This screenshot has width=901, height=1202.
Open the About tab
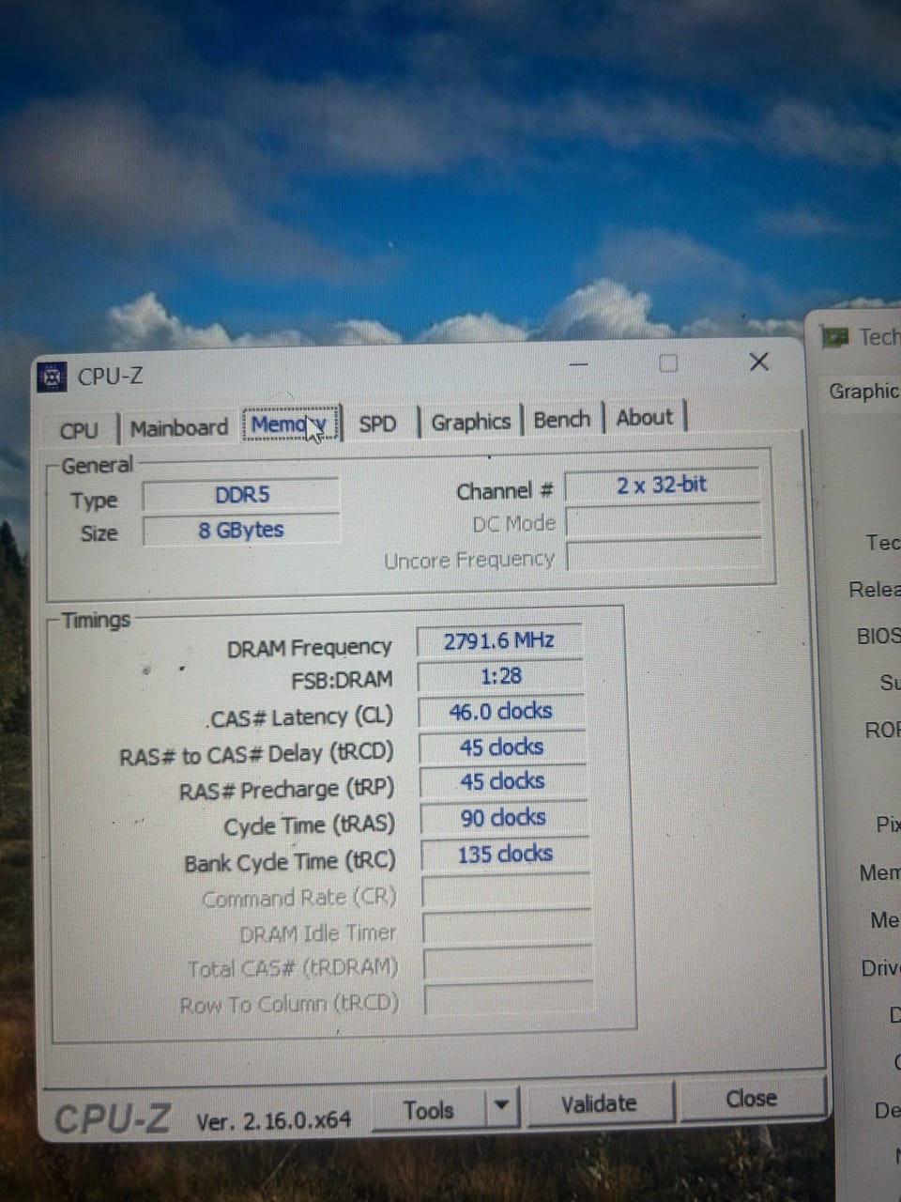tap(645, 417)
